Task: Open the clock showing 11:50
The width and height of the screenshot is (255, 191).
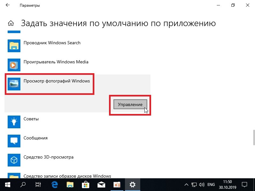Action: click(x=228, y=185)
